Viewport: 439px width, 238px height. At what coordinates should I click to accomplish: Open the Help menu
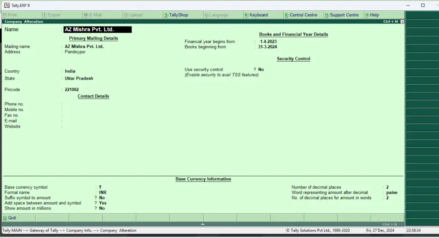[372, 15]
